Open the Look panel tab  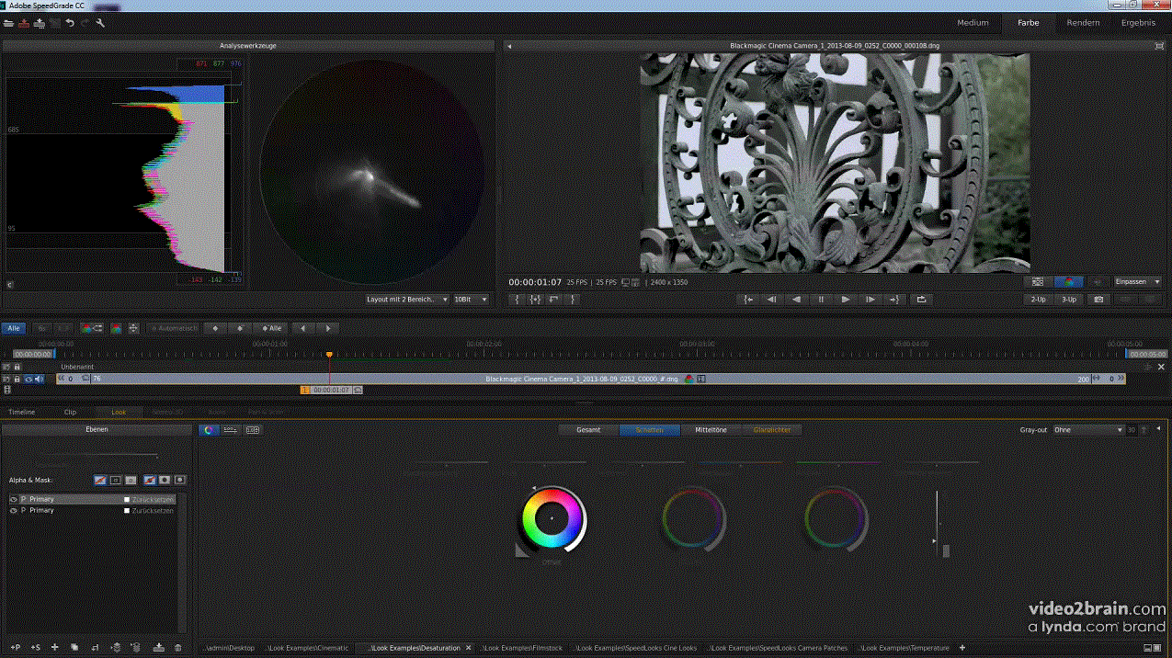[119, 412]
